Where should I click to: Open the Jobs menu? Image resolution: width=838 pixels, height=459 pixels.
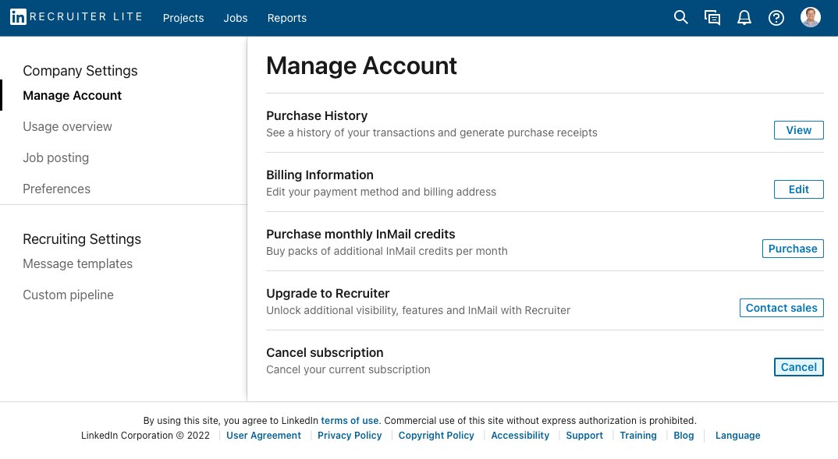pyautogui.click(x=235, y=18)
